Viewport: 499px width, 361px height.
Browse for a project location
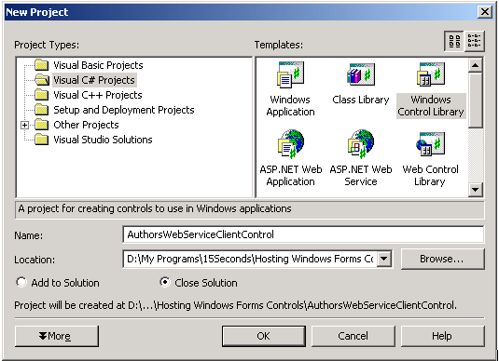[x=442, y=259]
